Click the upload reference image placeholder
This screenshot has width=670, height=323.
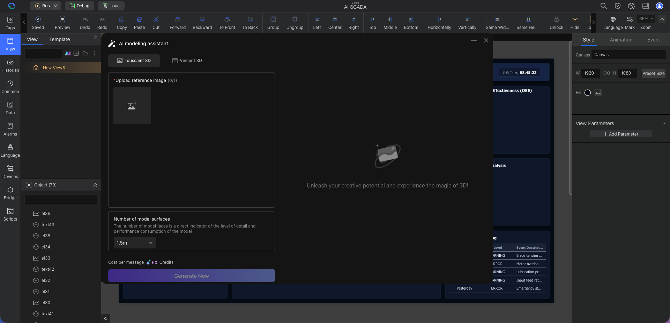[132, 106]
